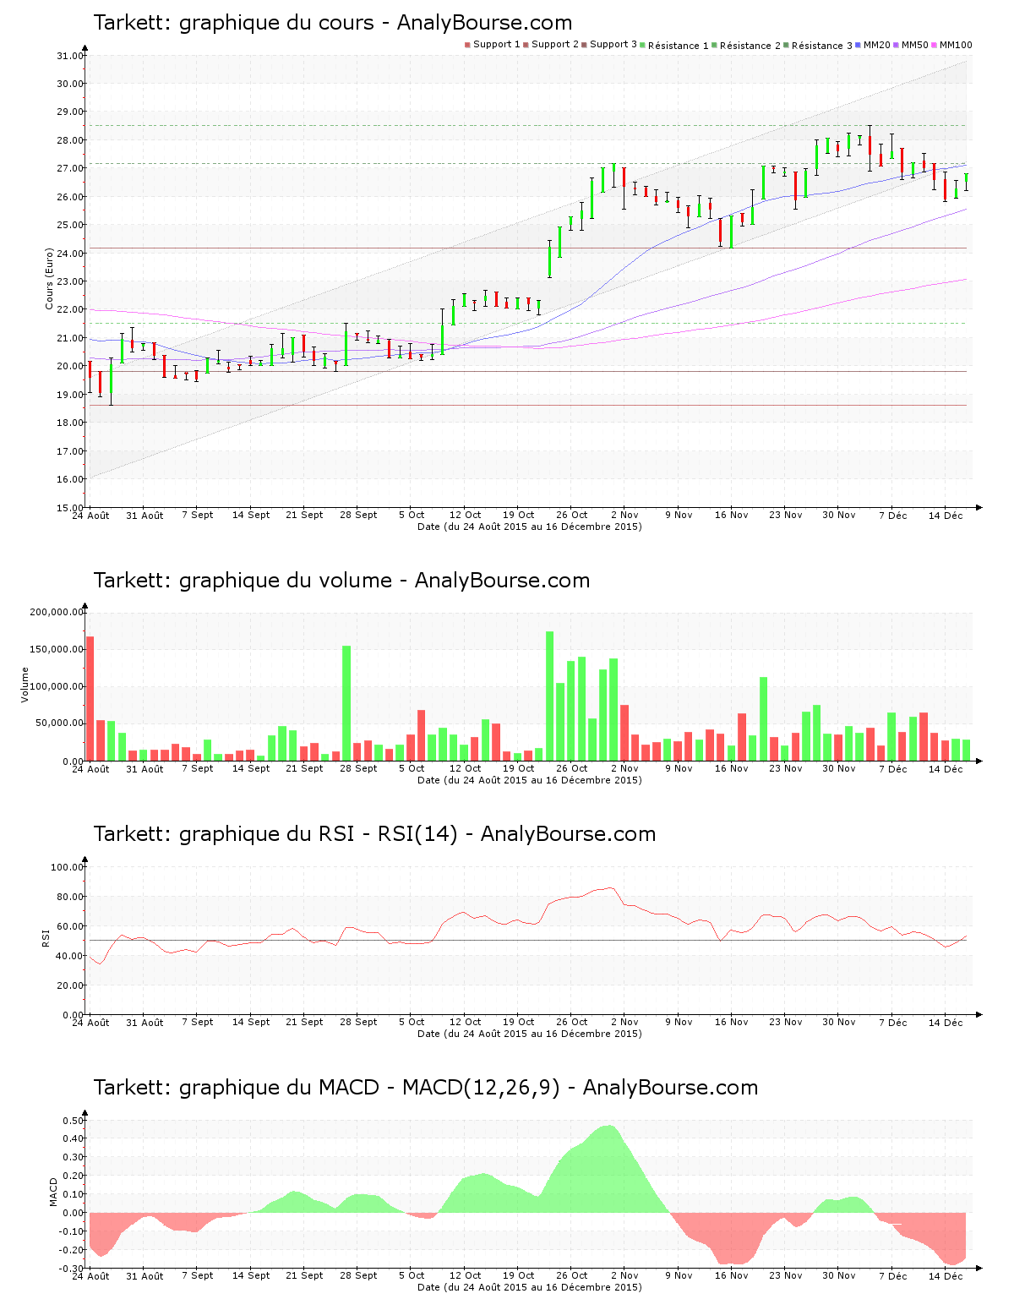The width and height of the screenshot is (1014, 1310).
Task: Click the -0.30 value on MACD axis
Action: [x=71, y=1269]
